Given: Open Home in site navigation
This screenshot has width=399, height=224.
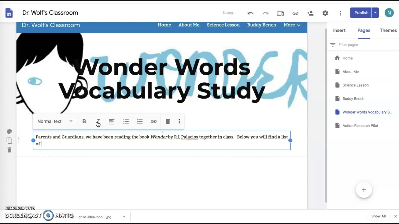Looking at the screenshot, I should point(164,25).
